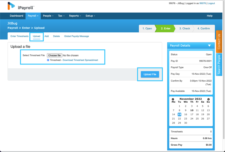Click the Upload File button
Viewport: 225px width, 152px height.
(150, 74)
